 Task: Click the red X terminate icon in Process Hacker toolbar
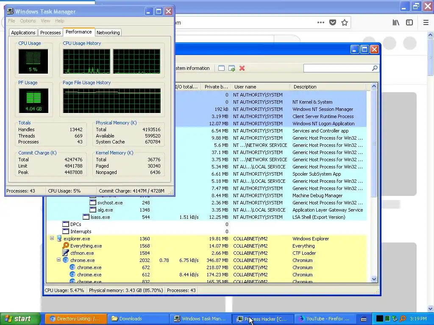click(242, 68)
